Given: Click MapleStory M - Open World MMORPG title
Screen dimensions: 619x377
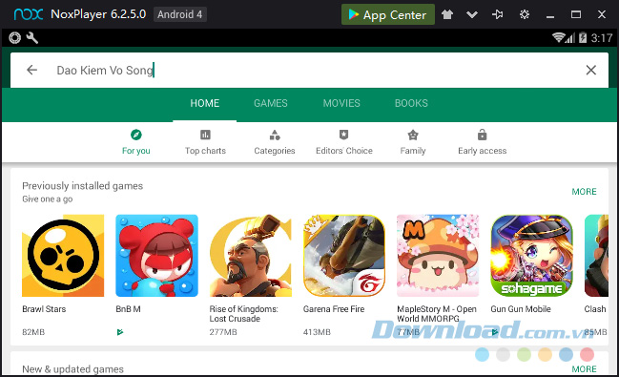Looking at the screenshot, I should pyautogui.click(x=437, y=314).
